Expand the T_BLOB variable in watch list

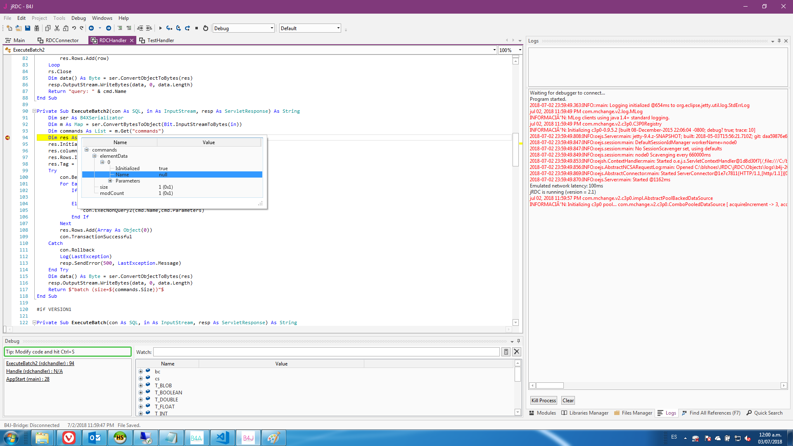coord(141,386)
